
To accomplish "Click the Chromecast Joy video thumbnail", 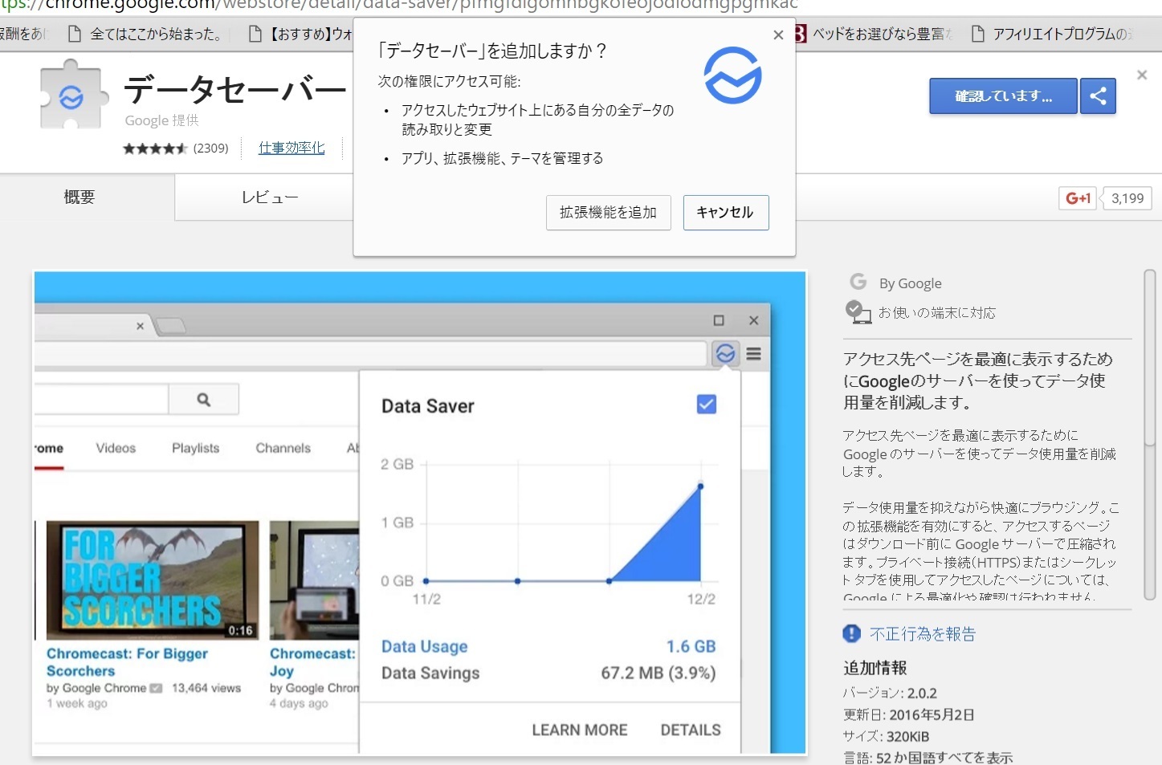I will (x=314, y=580).
